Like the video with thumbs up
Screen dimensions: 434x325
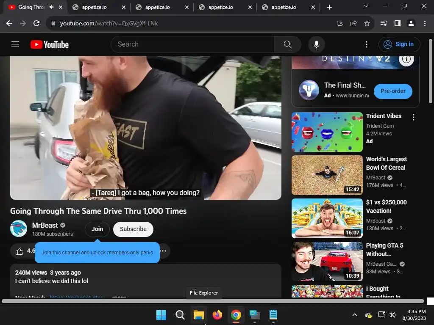tap(19, 251)
